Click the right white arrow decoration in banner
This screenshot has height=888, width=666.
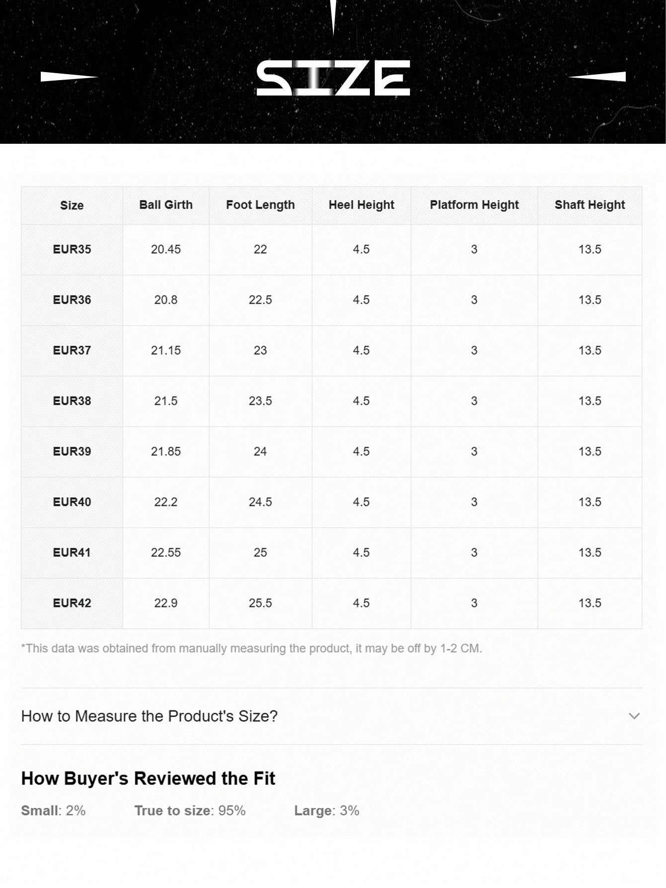click(597, 77)
